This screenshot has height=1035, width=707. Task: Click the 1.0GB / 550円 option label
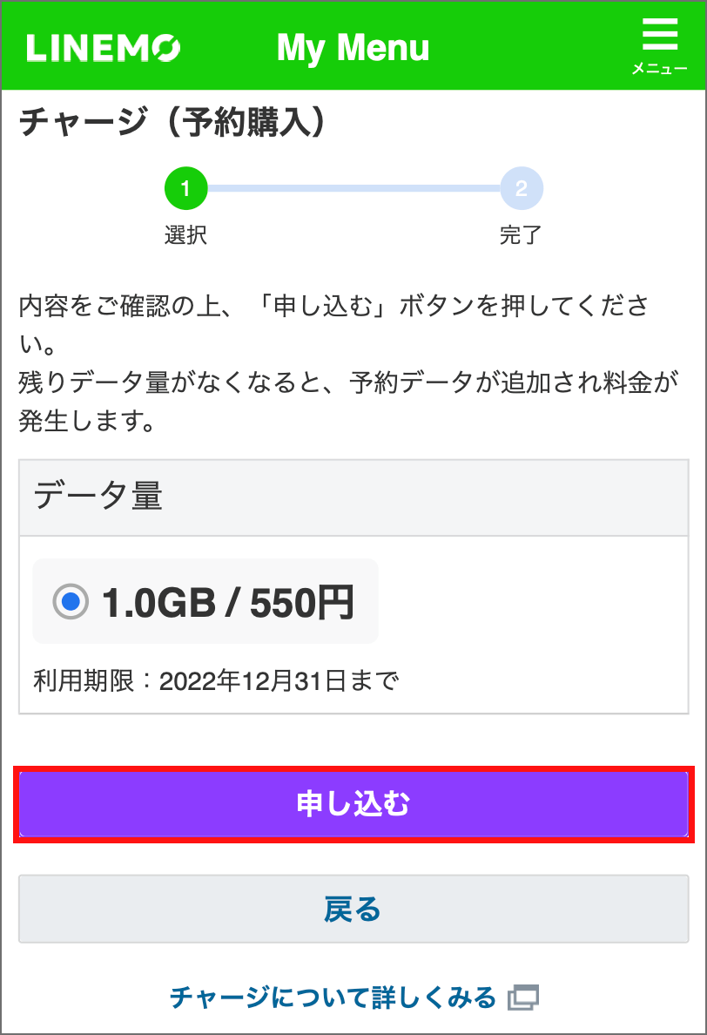click(x=228, y=603)
